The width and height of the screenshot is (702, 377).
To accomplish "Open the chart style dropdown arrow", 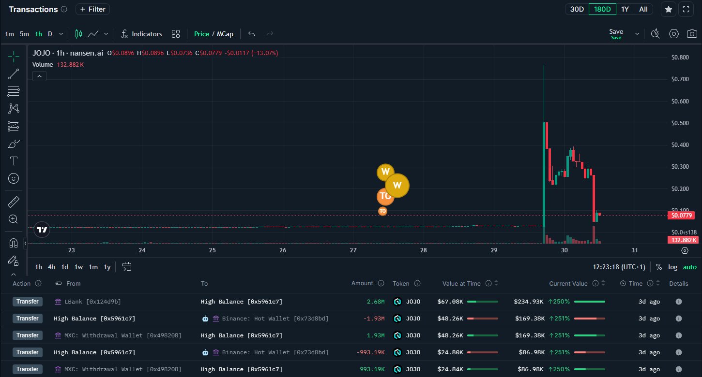I will [106, 34].
